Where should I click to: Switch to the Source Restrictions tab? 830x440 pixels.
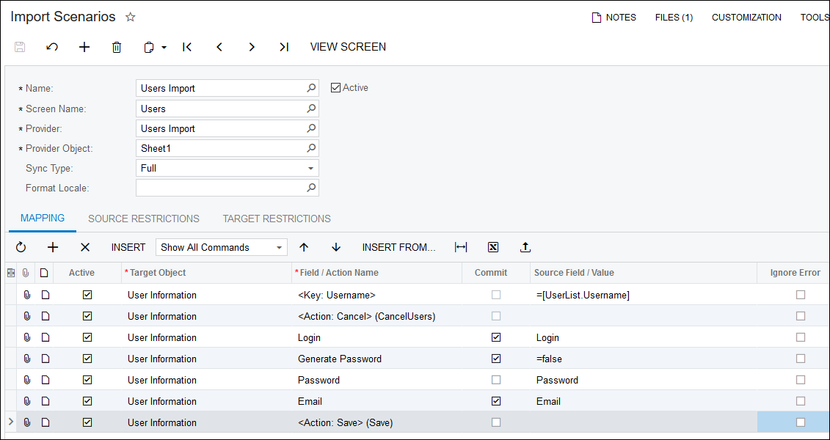[x=144, y=219]
